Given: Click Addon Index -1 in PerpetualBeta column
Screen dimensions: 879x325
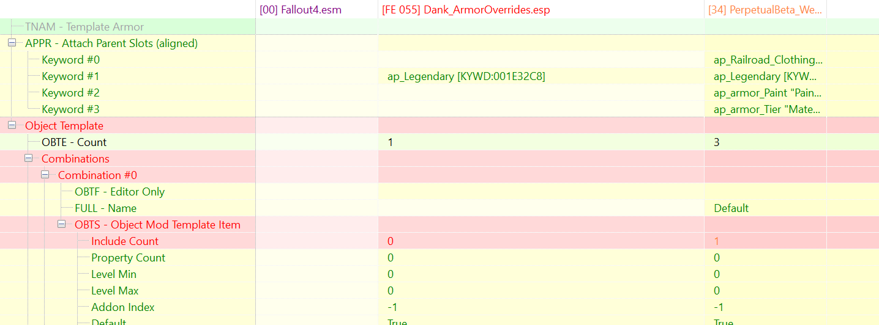Looking at the screenshot, I should pyautogui.click(x=719, y=307).
